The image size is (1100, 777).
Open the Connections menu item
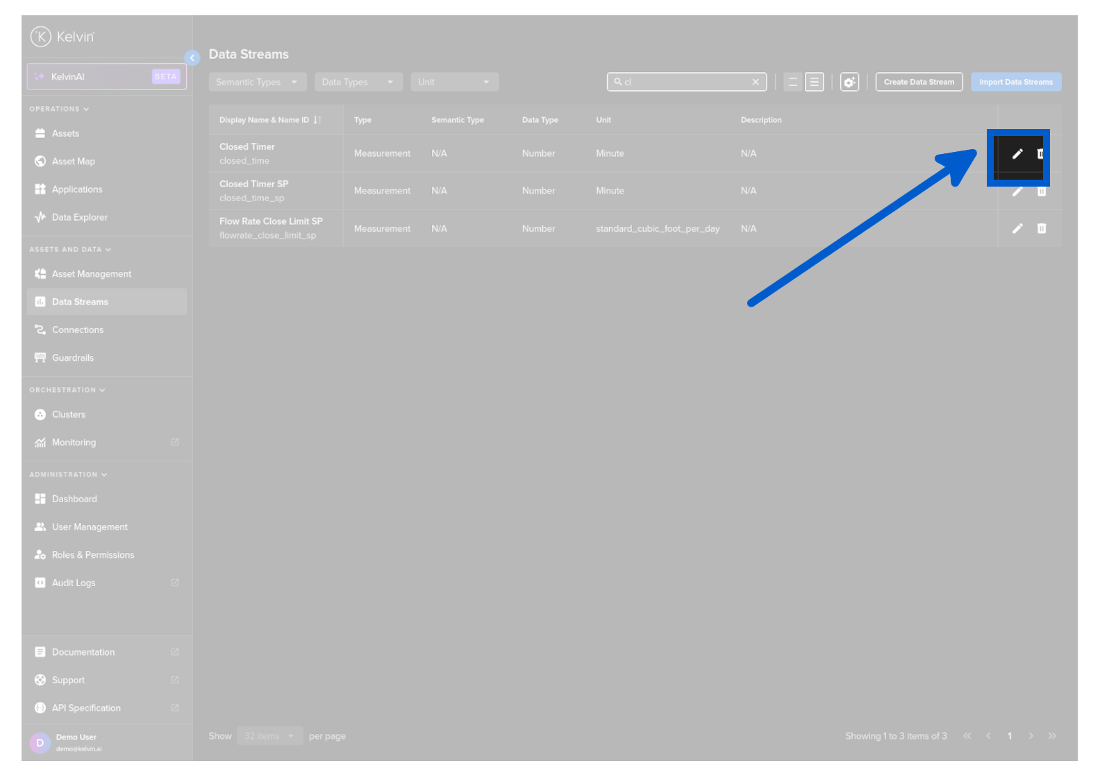pos(77,330)
